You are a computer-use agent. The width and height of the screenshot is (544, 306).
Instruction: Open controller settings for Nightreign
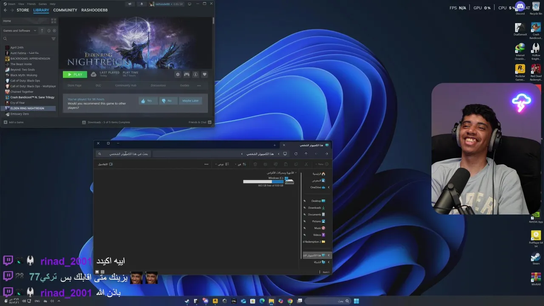[187, 74]
